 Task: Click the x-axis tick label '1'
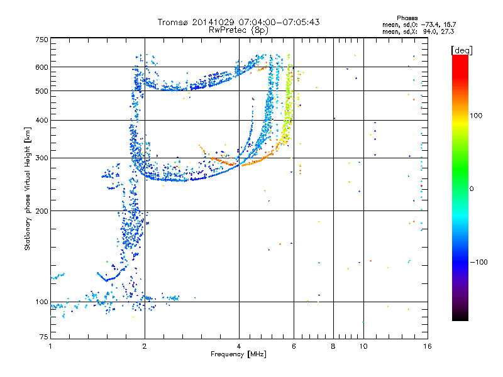pos(50,346)
